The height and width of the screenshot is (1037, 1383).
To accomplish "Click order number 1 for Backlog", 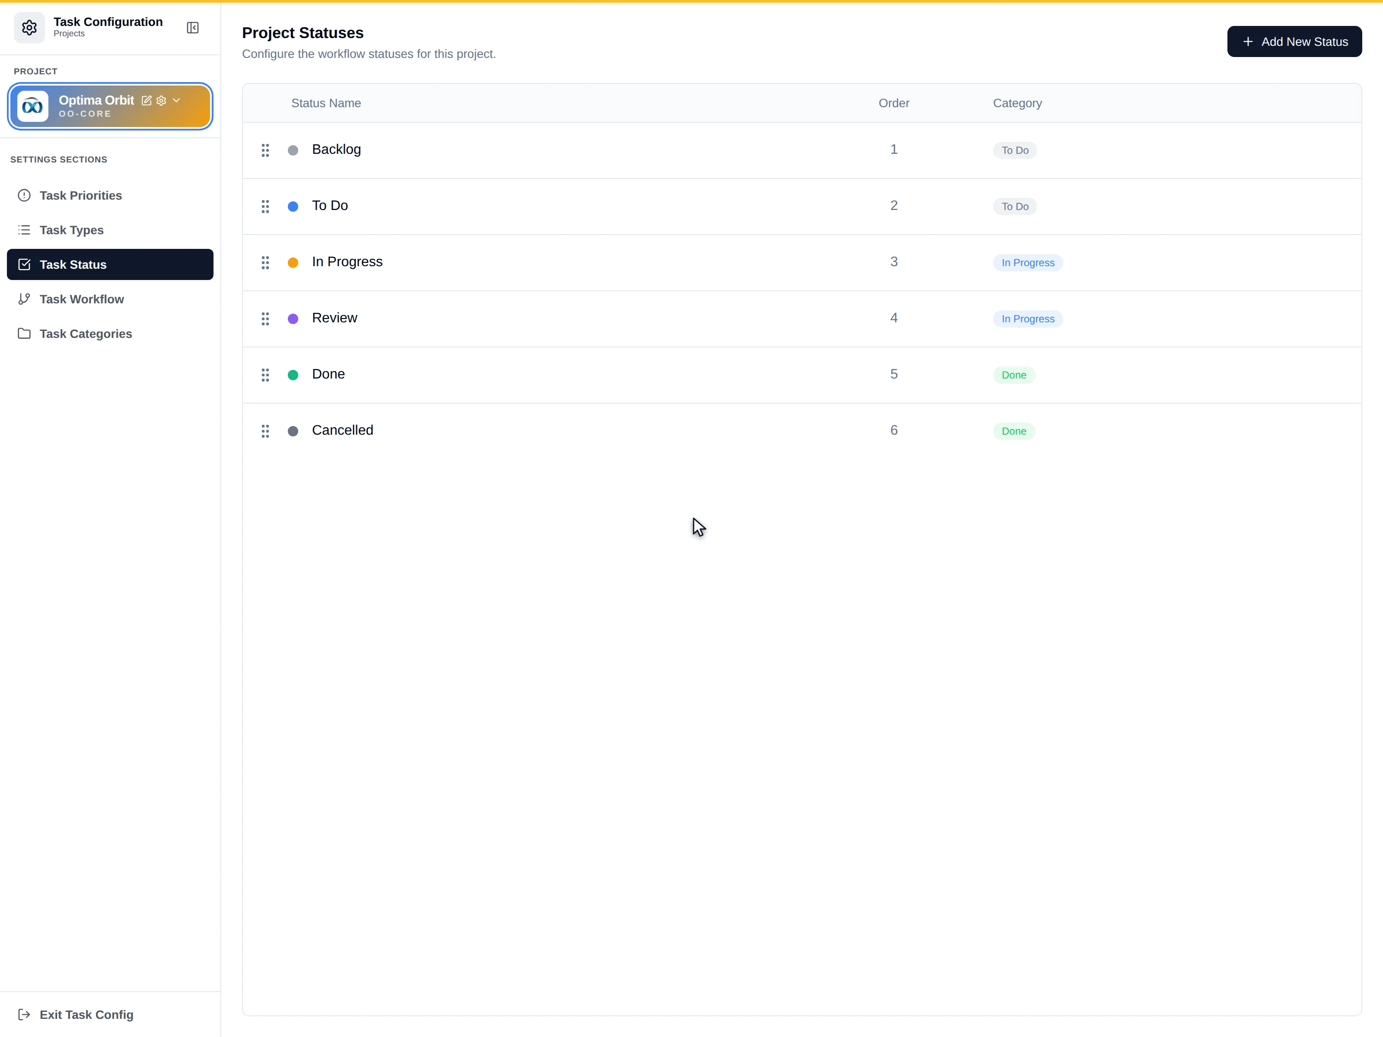I will pos(894,150).
